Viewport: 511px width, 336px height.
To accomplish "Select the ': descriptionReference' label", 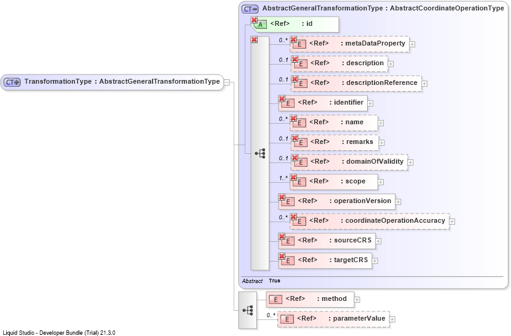I will pos(379,83).
